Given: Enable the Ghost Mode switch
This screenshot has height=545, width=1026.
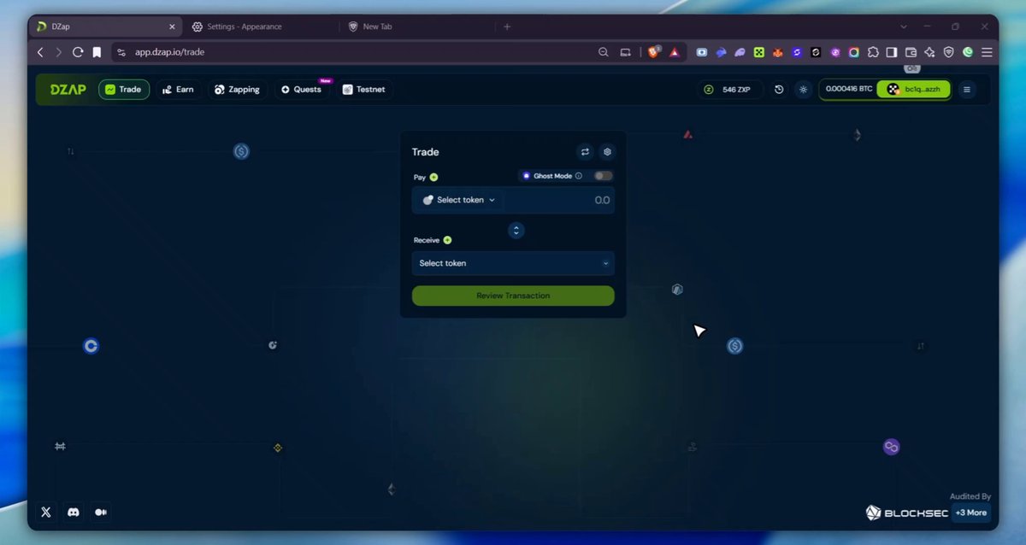Looking at the screenshot, I should (x=604, y=176).
